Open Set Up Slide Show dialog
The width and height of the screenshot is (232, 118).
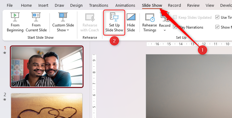pyautogui.click(x=114, y=22)
